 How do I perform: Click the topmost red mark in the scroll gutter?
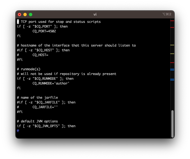coord(172,21)
